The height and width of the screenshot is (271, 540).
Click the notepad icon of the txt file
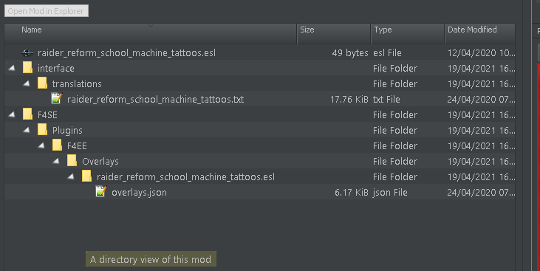(x=57, y=98)
